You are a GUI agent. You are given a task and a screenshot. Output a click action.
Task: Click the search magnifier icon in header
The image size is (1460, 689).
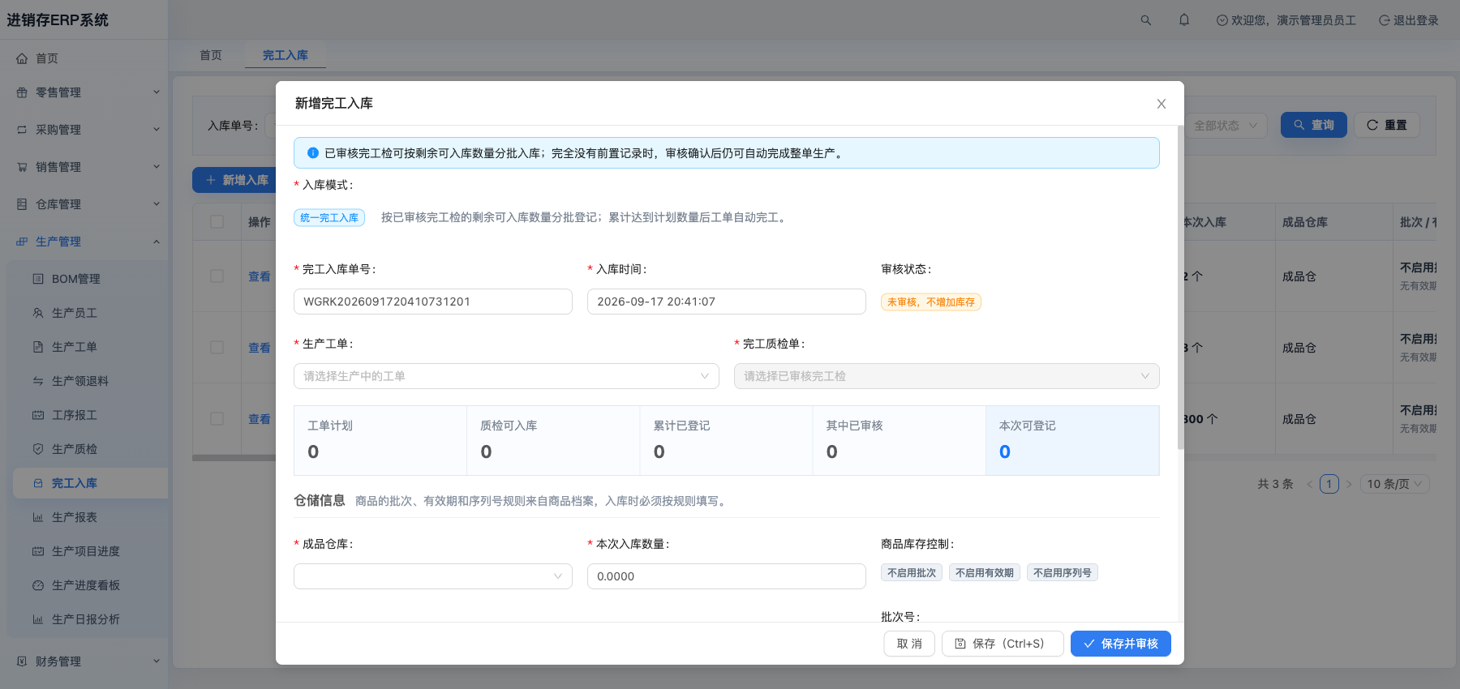[1146, 20]
